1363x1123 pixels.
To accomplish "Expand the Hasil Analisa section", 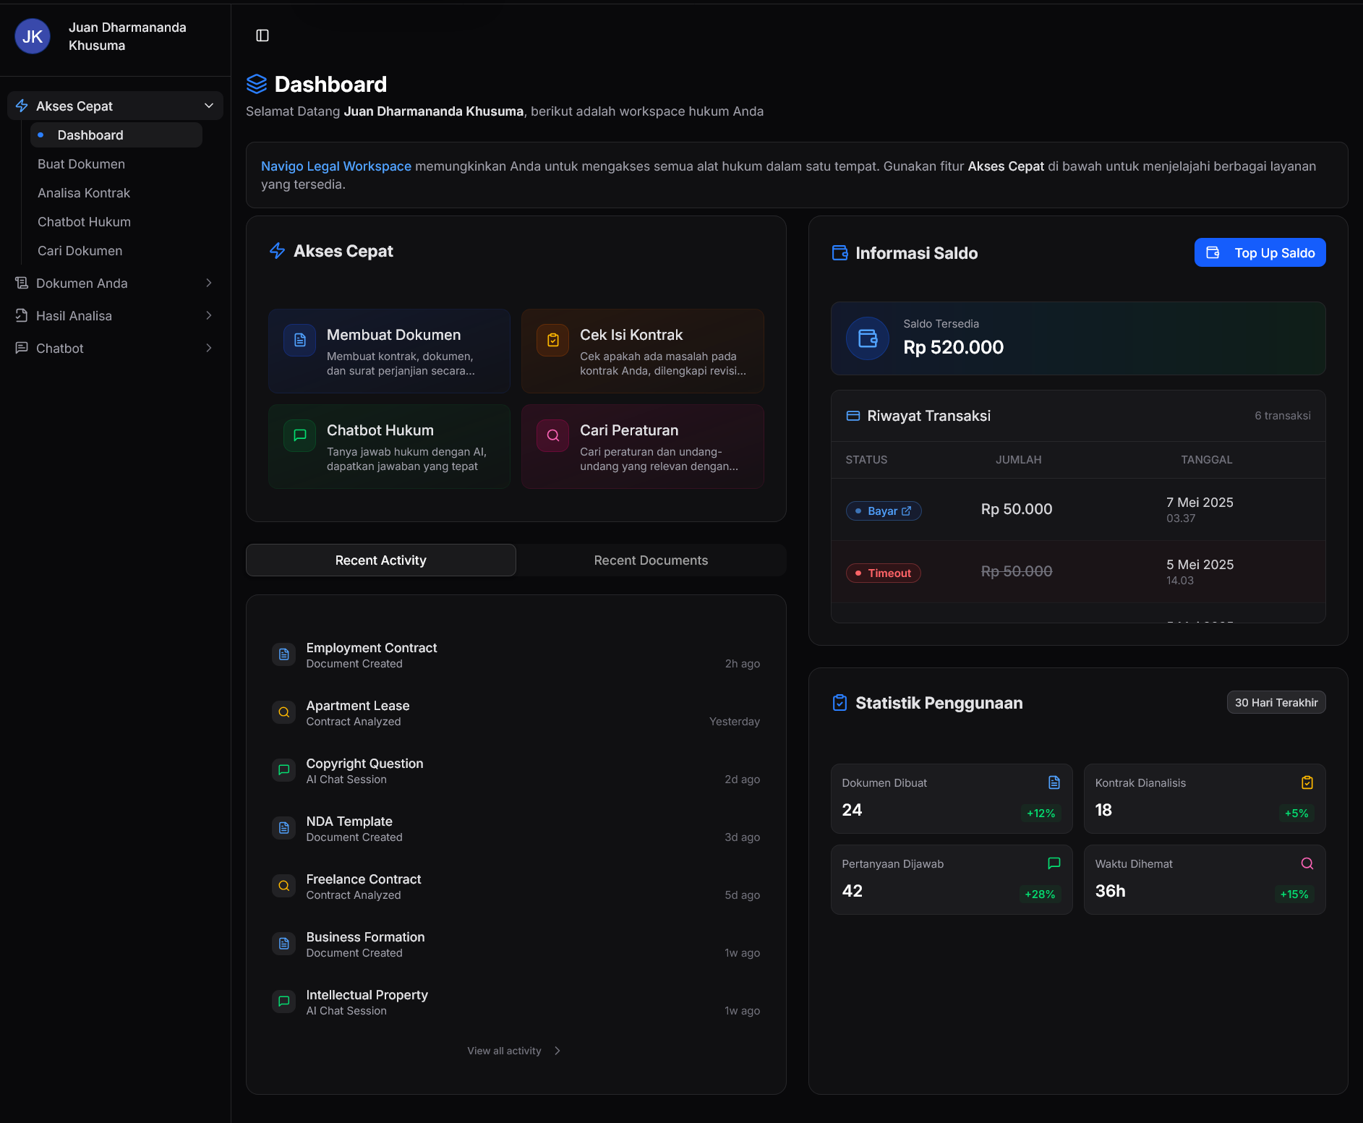I will pos(209,315).
